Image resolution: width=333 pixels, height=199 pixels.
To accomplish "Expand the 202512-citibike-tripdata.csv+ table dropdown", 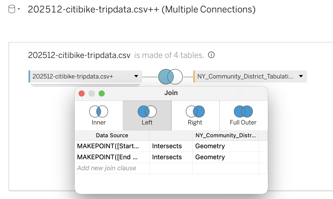I will 136,76.
